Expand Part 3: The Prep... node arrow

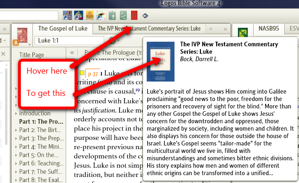click(16, 139)
